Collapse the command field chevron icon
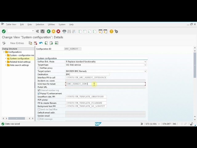This screenshot has height=148, width=197. coord(38,31)
